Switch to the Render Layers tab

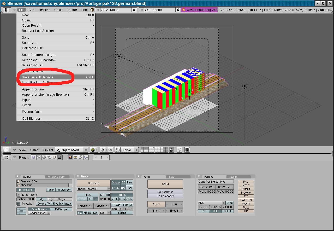tap(56, 177)
